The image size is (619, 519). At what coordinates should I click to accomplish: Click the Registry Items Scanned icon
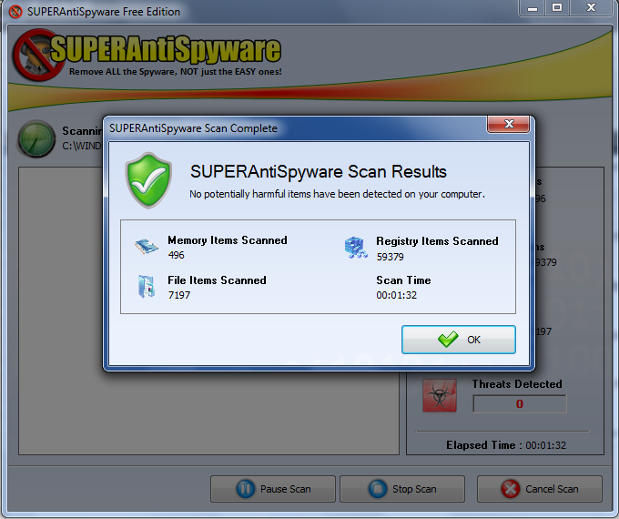355,248
